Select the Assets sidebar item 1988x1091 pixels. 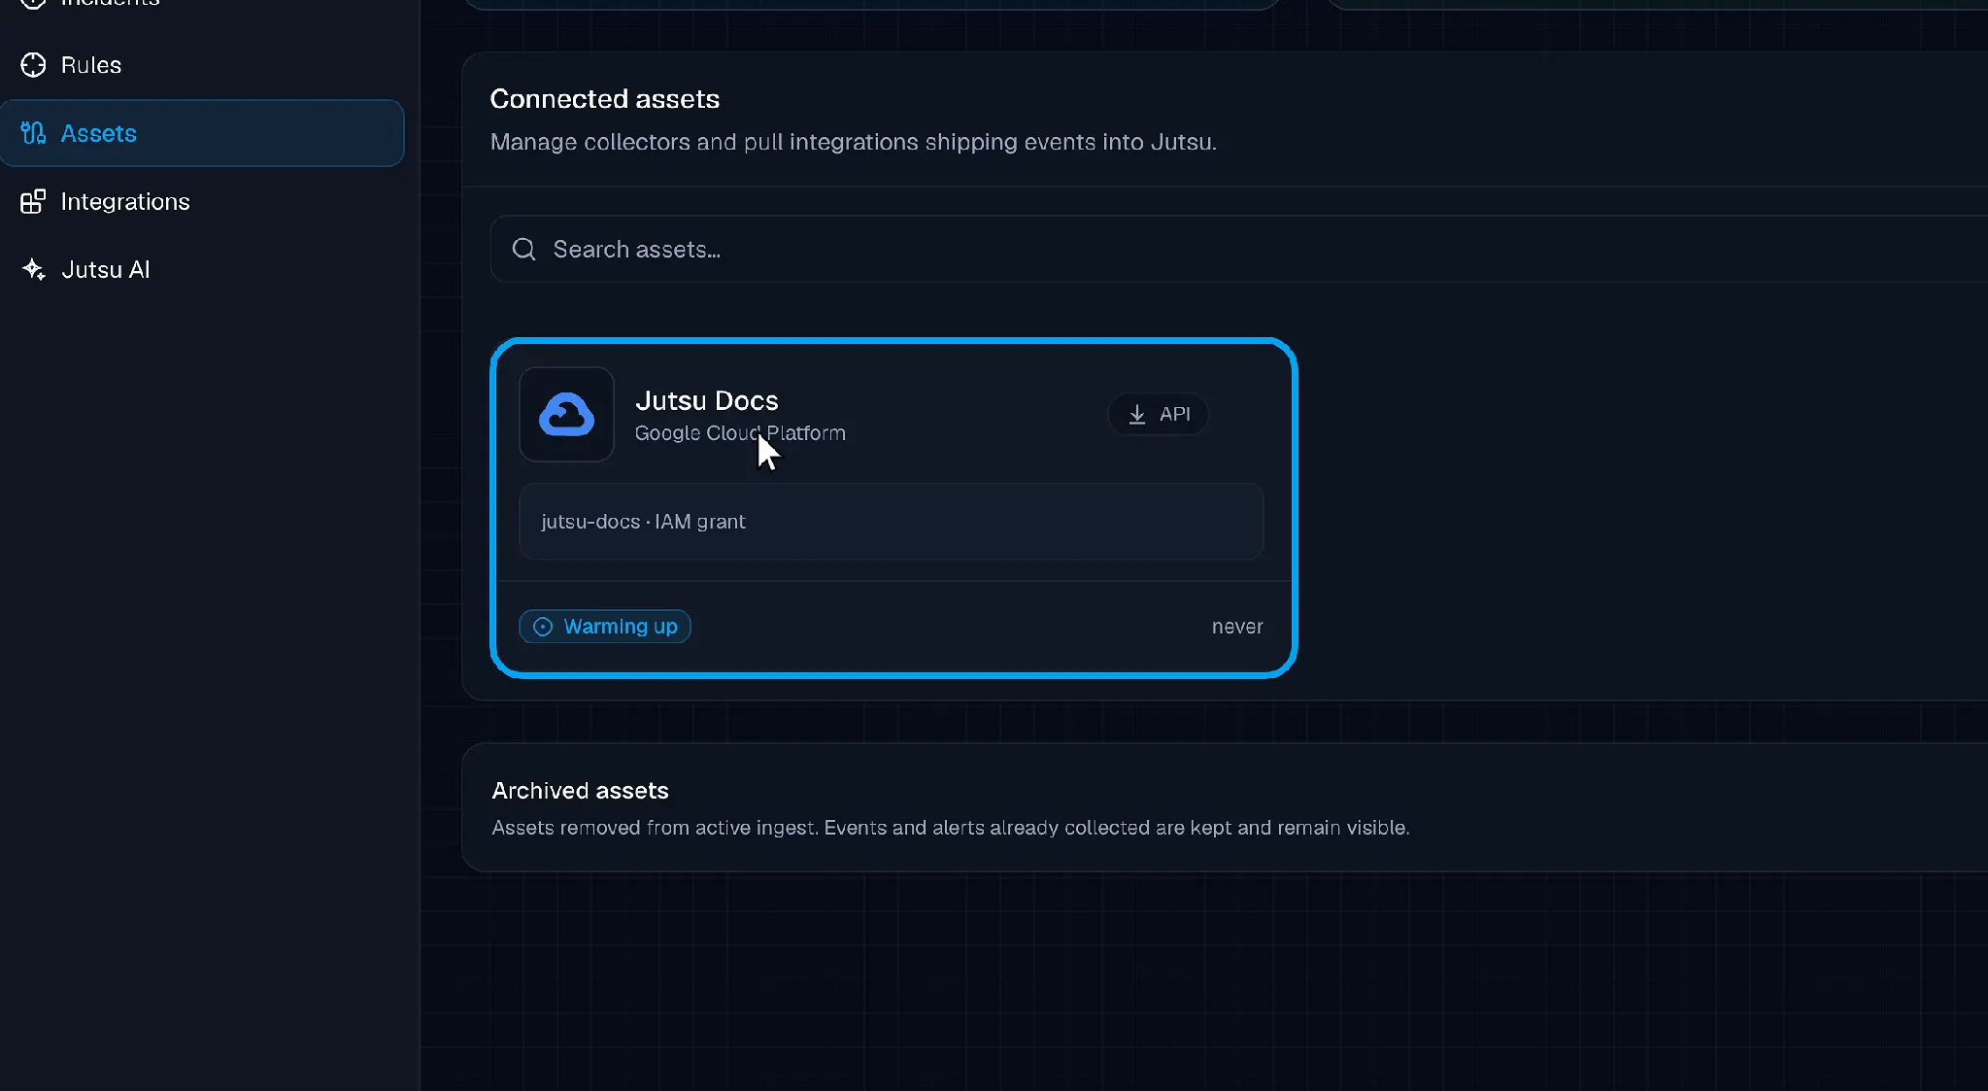pyautogui.click(x=202, y=133)
